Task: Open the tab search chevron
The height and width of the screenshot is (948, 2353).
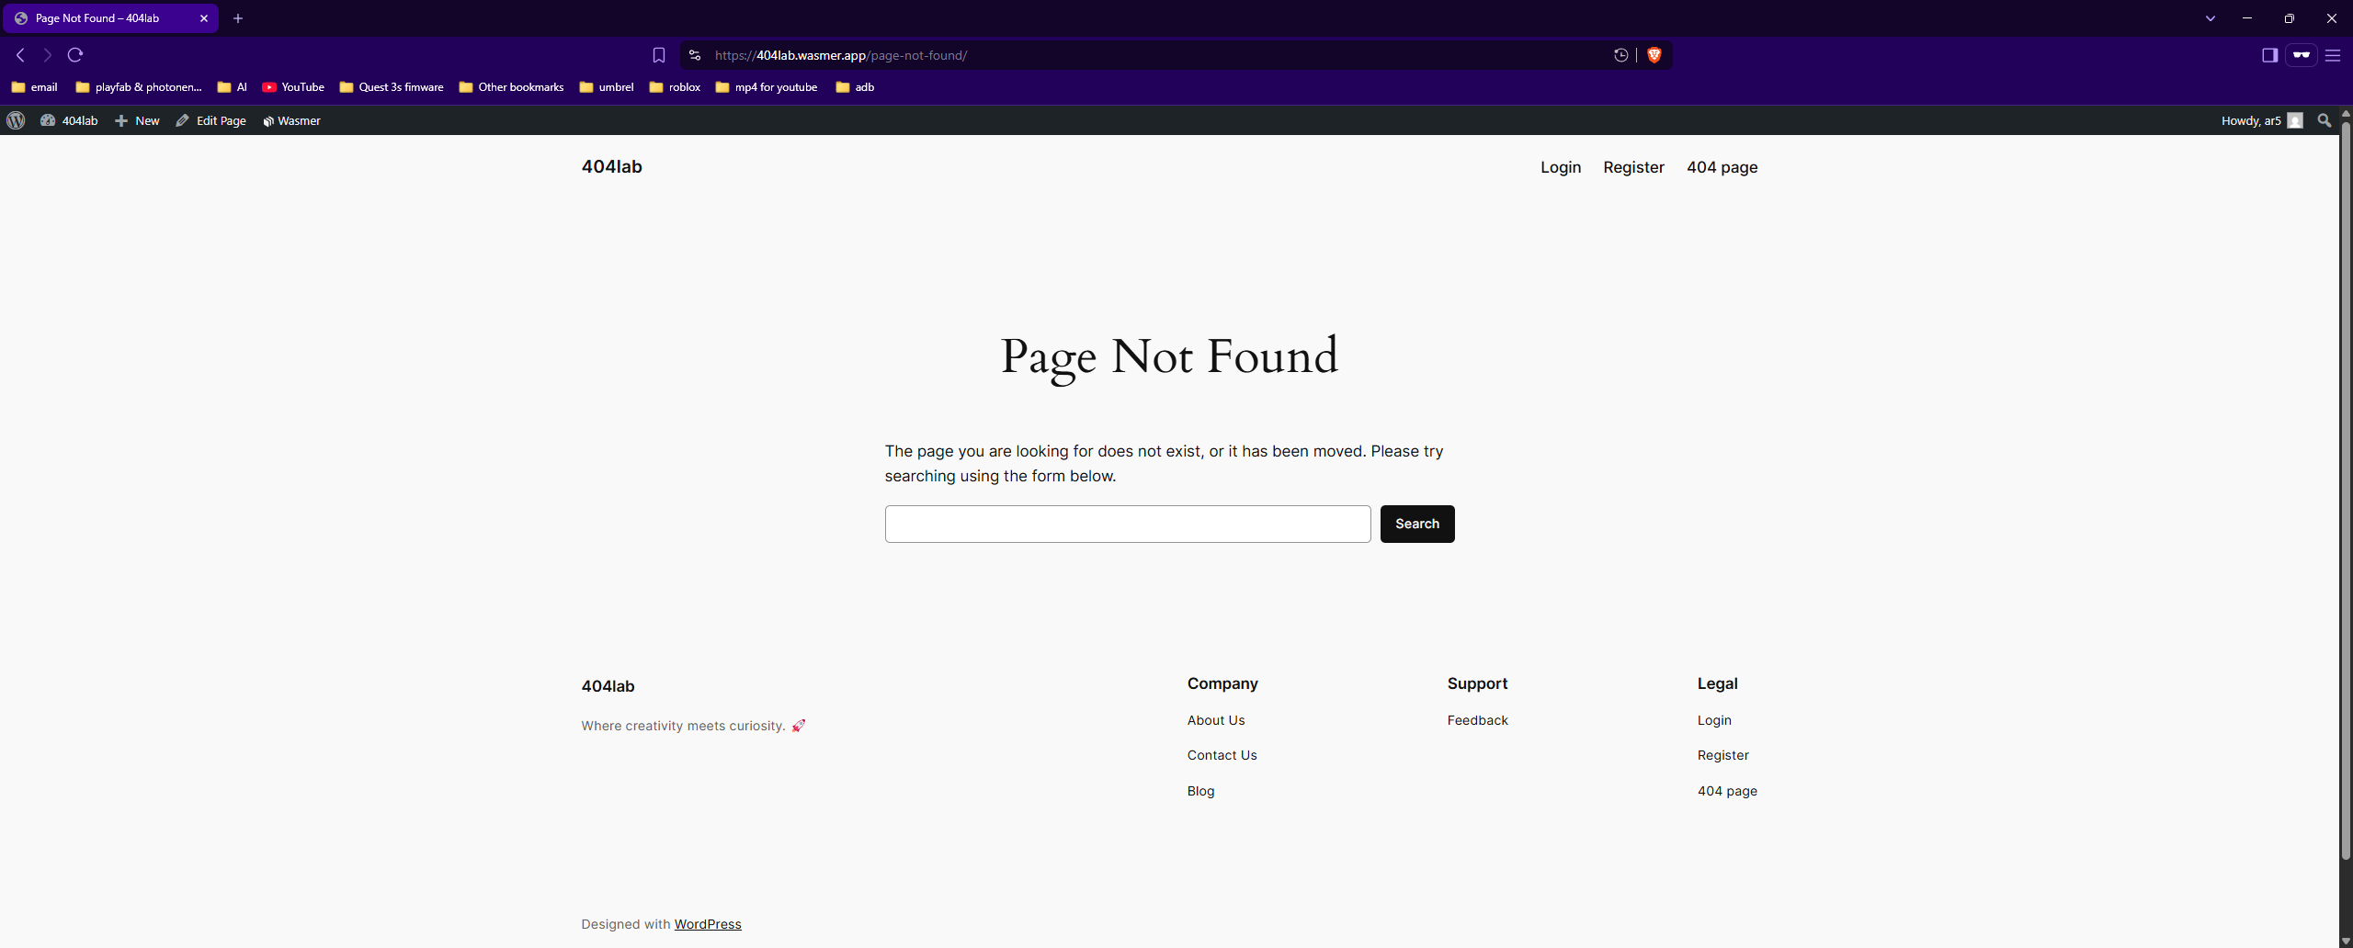Action: pyautogui.click(x=2210, y=18)
